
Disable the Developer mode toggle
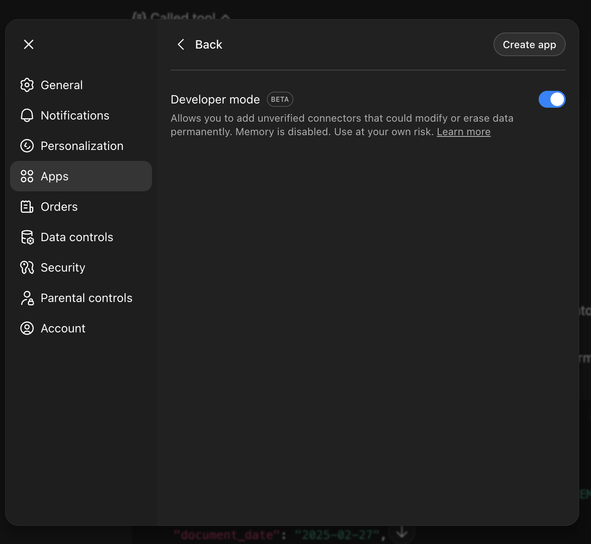pos(552,99)
